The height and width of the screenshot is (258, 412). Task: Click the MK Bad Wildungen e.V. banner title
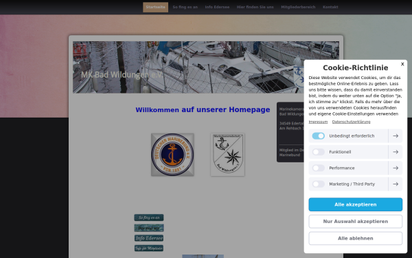click(x=122, y=75)
